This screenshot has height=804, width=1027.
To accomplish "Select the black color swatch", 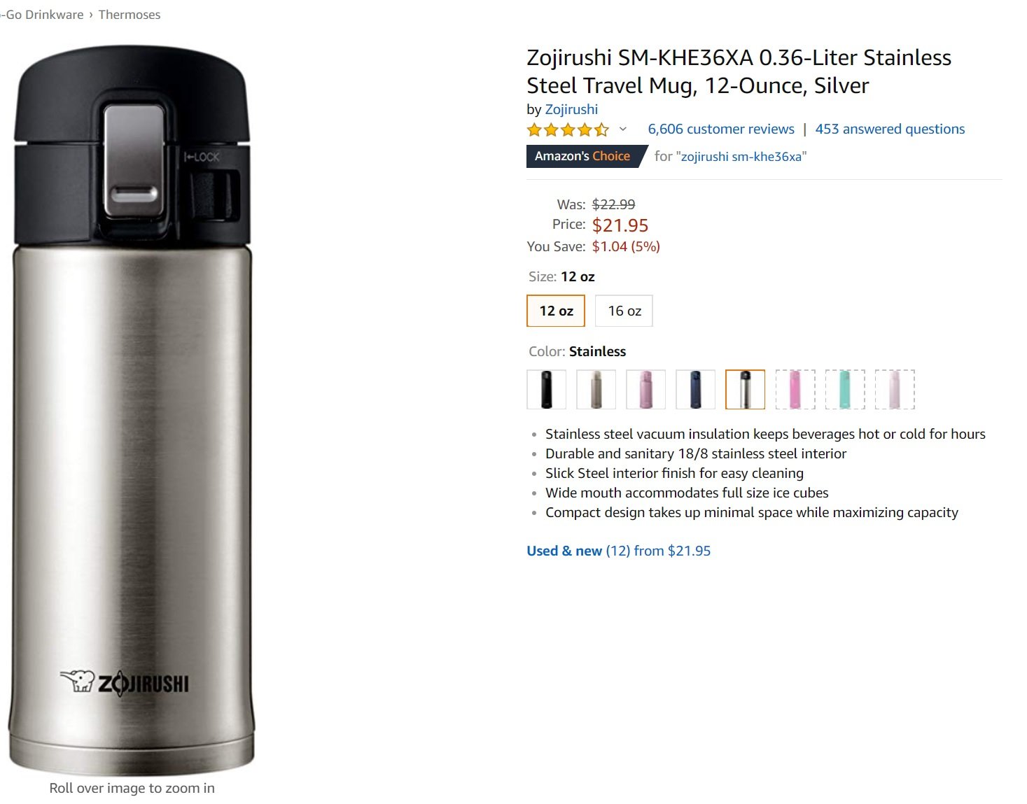I will (x=546, y=389).
